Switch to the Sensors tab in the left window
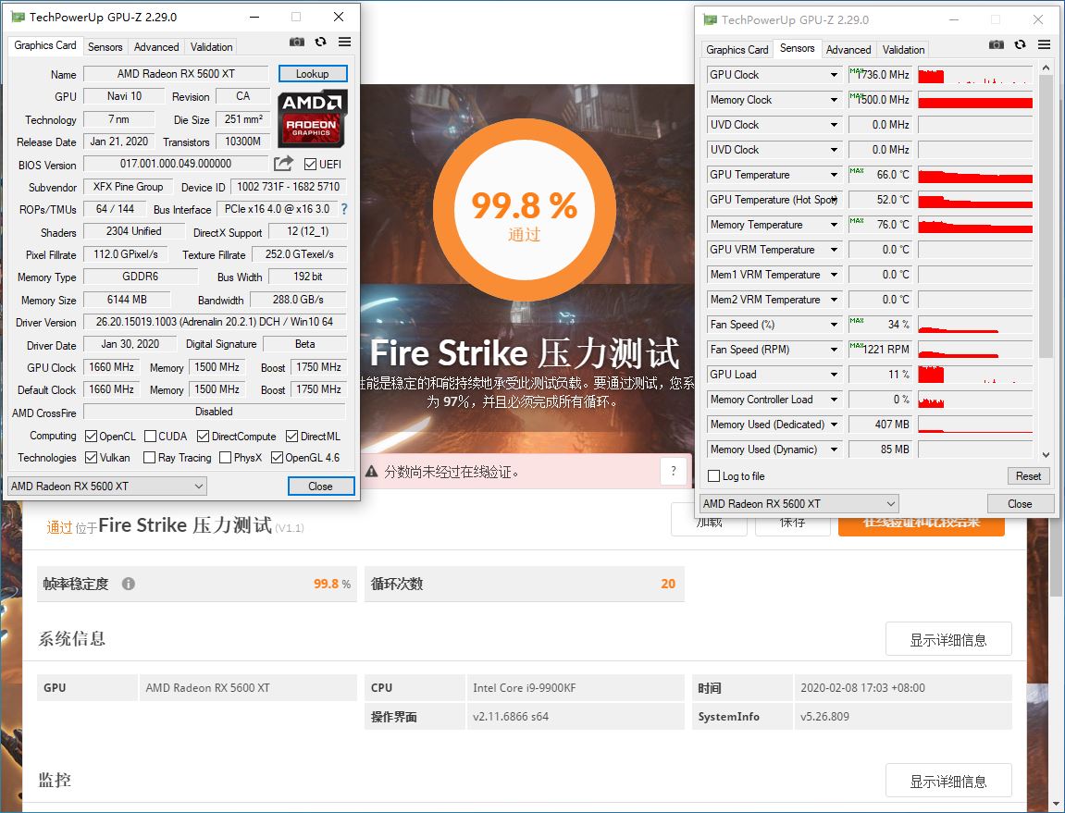This screenshot has width=1065, height=813. (105, 46)
